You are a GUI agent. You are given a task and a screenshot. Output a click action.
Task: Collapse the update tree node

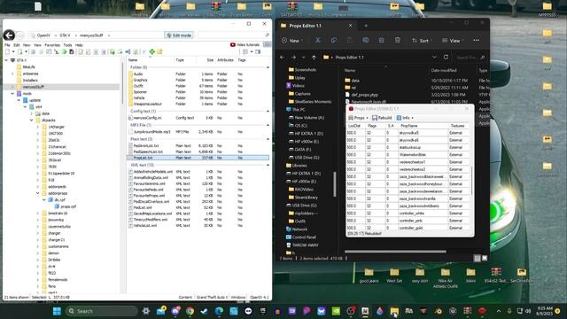coord(19,100)
